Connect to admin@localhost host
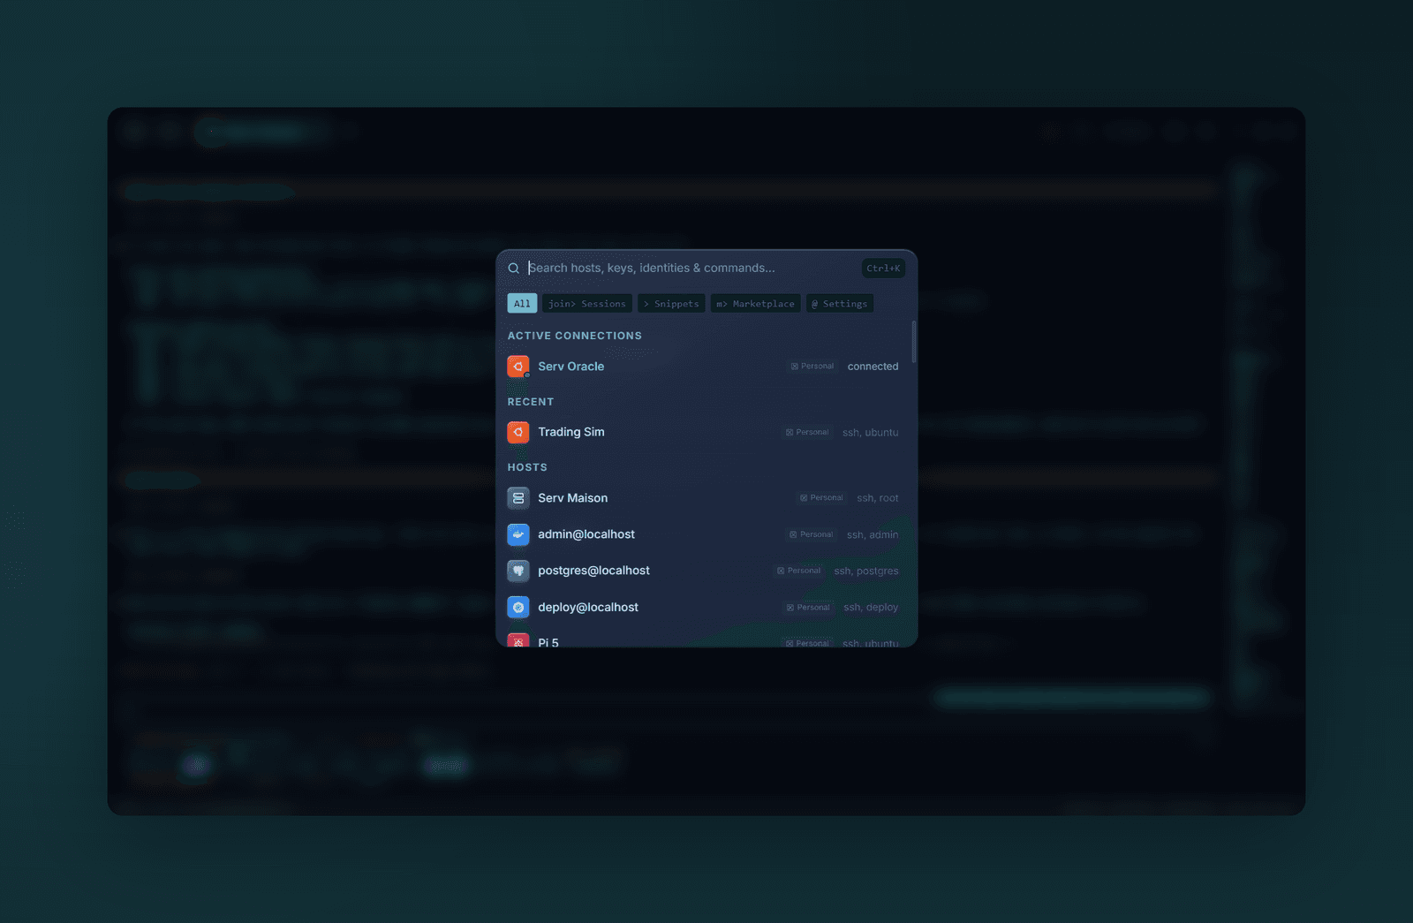This screenshot has width=1413, height=923. point(706,534)
